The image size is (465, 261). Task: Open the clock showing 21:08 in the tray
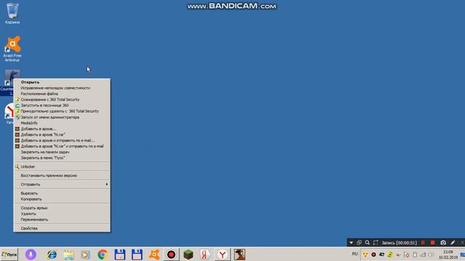tap(448, 254)
